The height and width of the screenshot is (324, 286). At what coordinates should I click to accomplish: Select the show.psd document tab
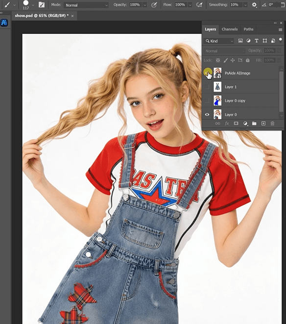42,16
